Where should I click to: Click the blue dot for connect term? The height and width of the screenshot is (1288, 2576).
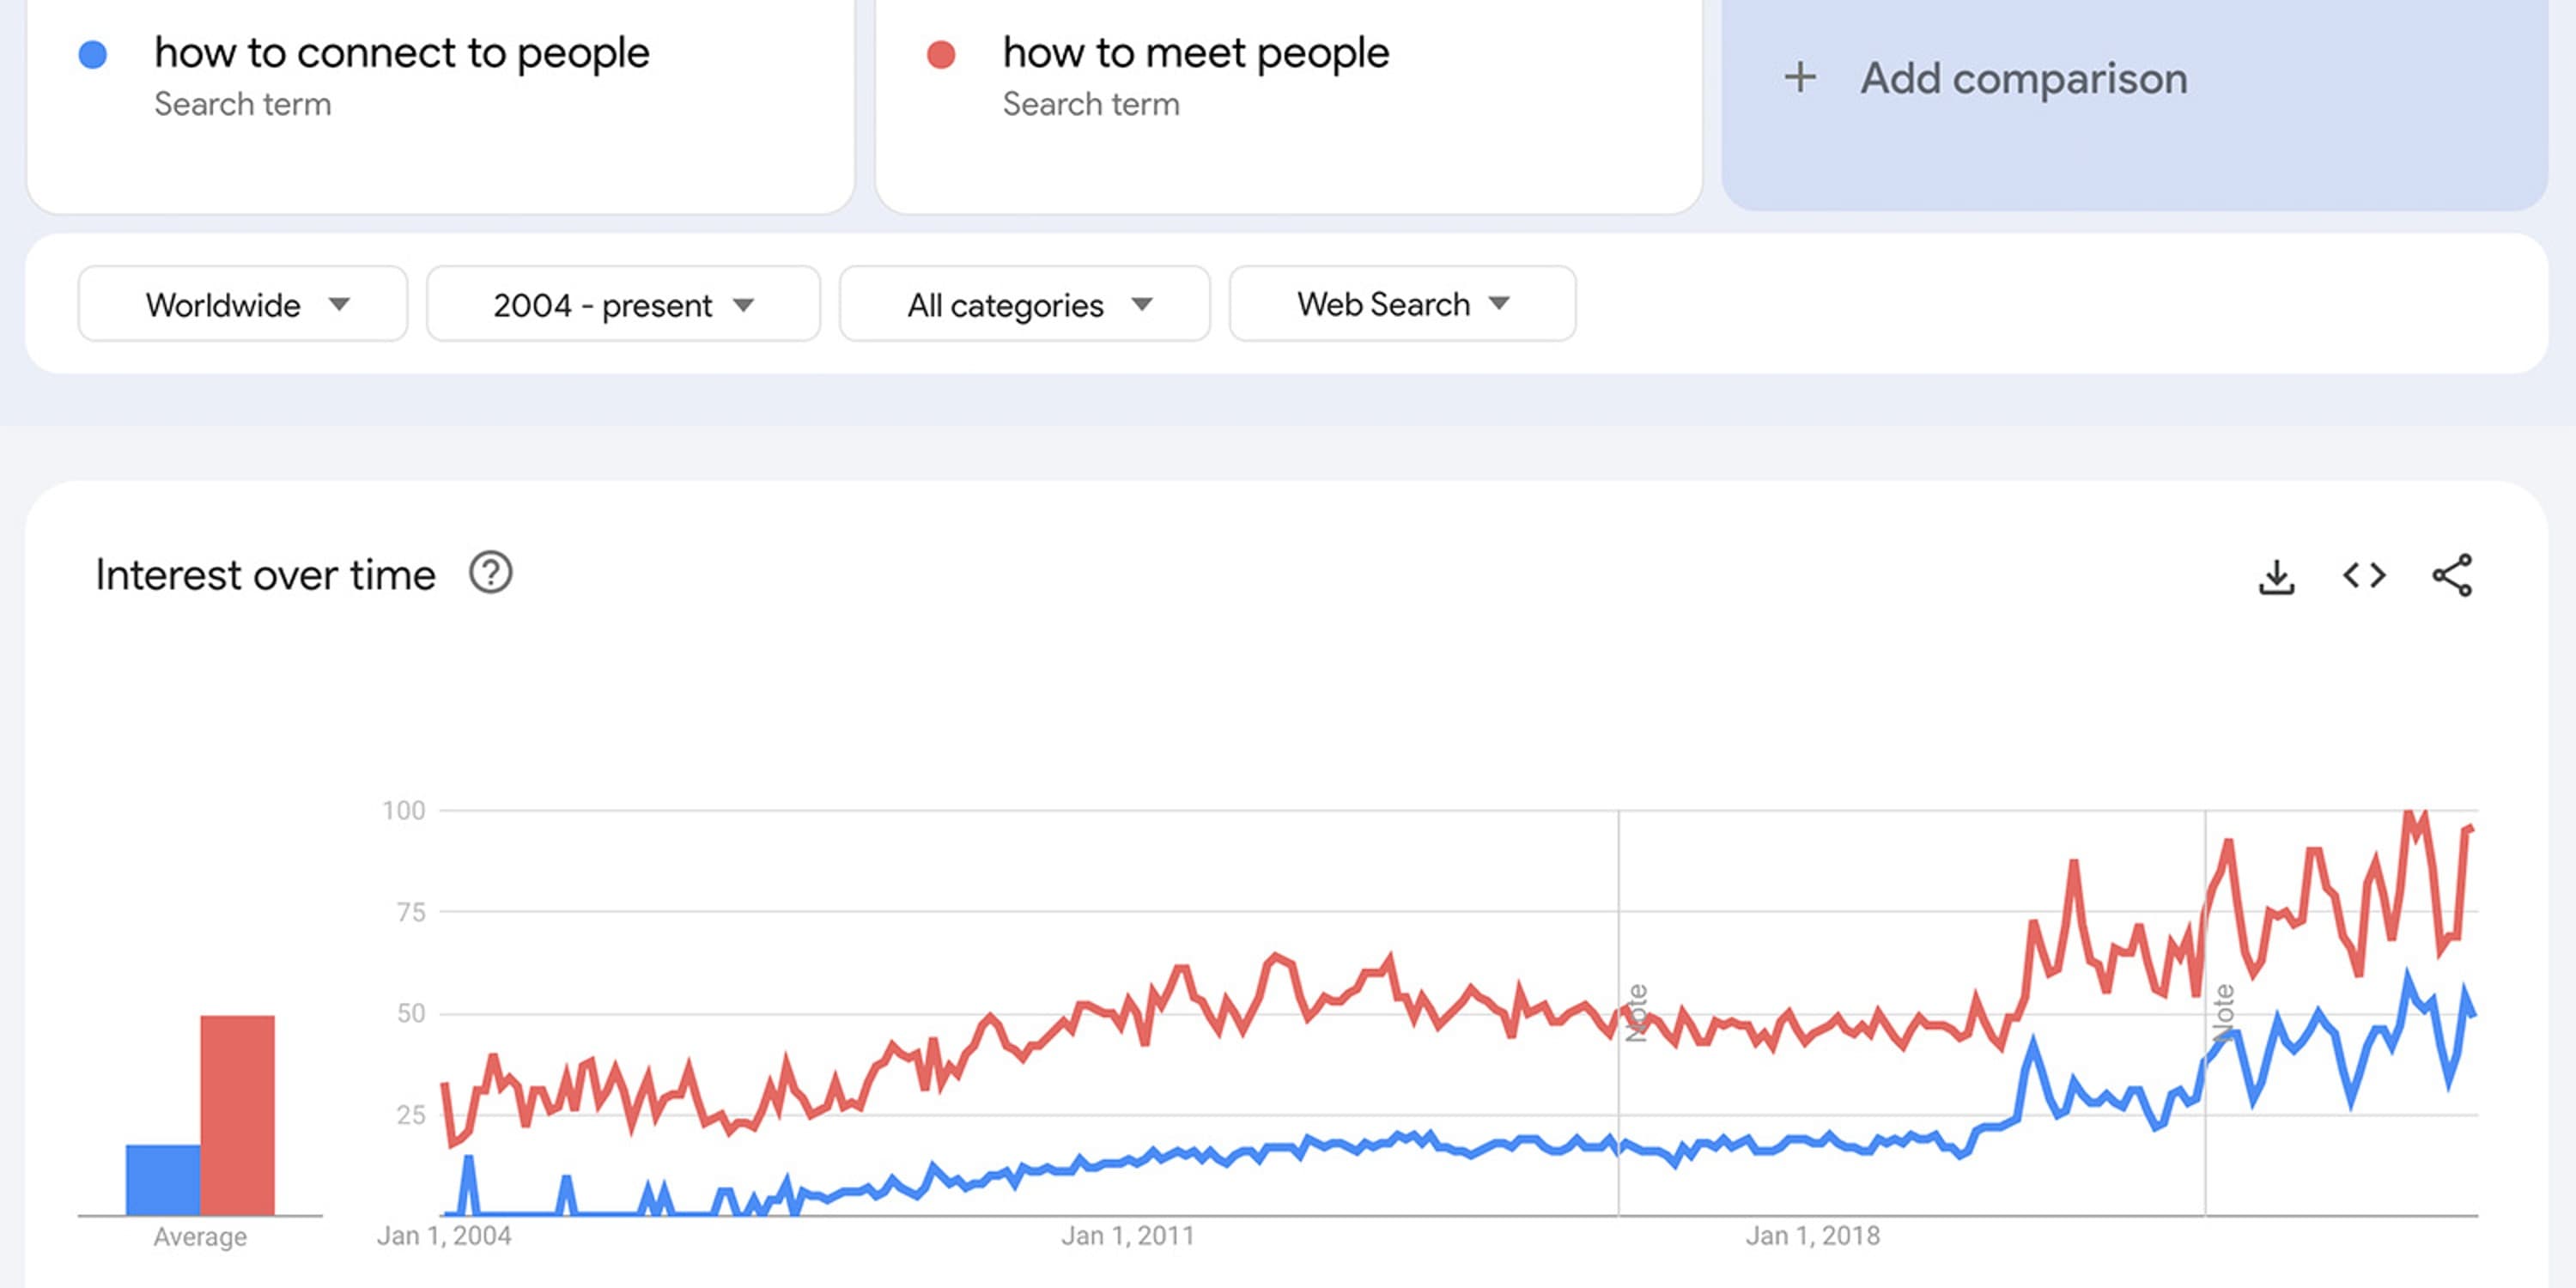point(93,54)
